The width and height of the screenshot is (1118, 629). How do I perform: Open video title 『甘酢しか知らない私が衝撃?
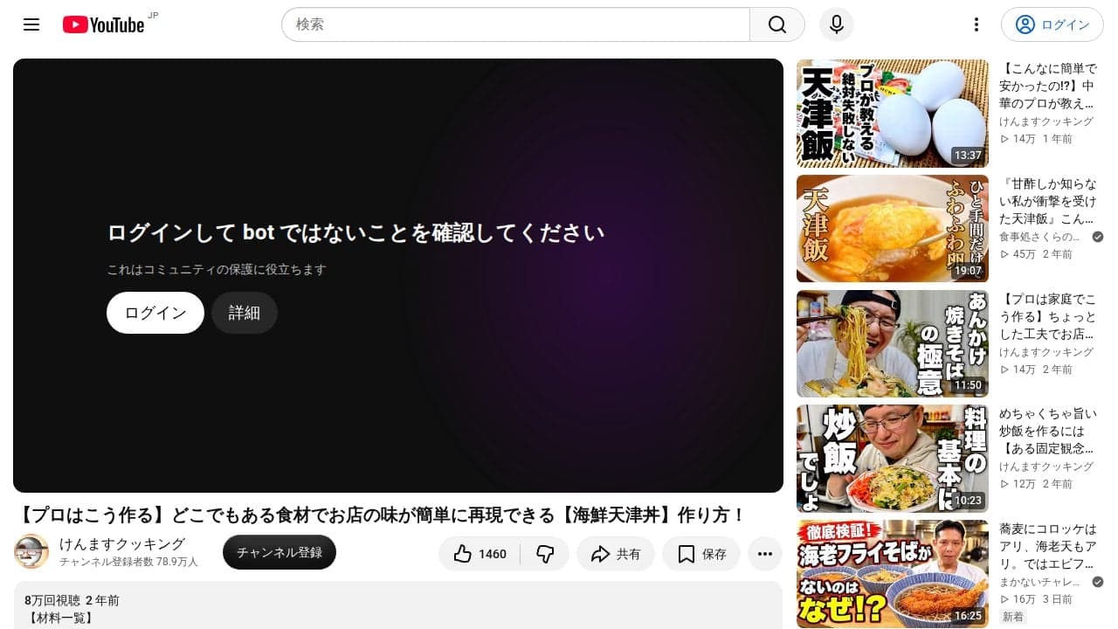(1047, 201)
